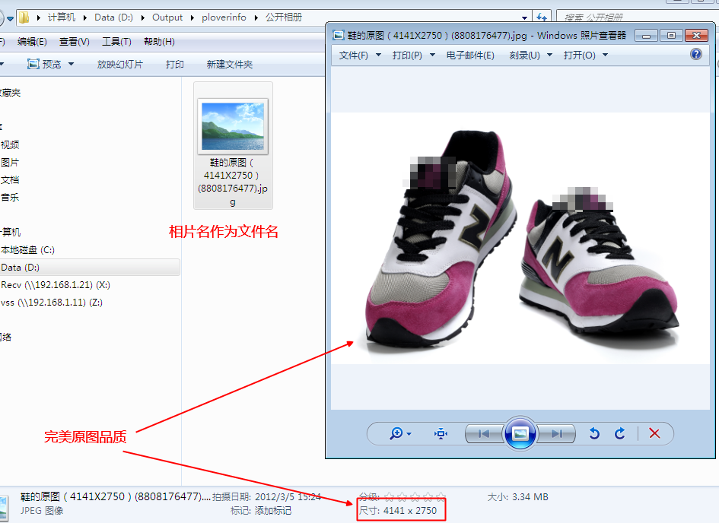Select 图片 library in navigation pane

point(10,163)
